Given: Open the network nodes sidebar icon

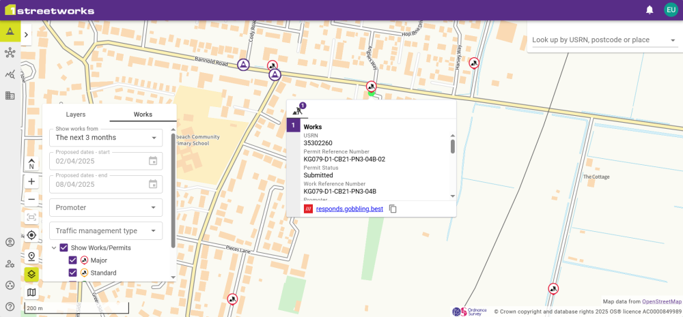Looking at the screenshot, I should tap(10, 53).
